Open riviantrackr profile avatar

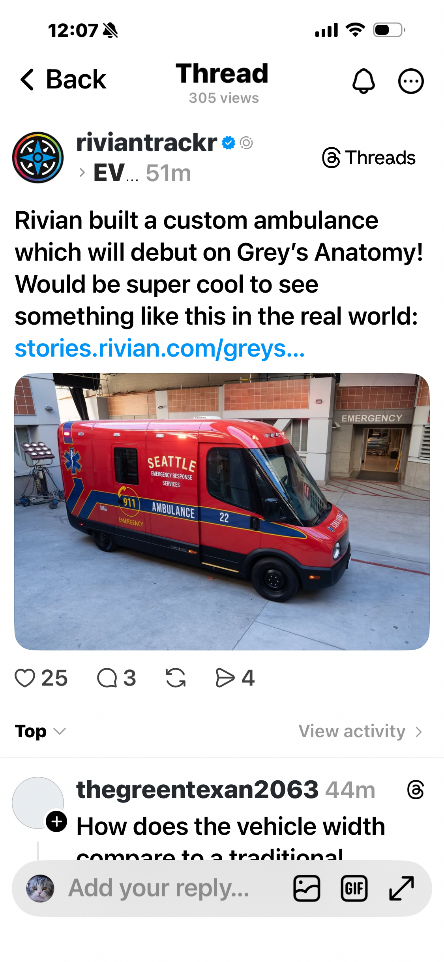(x=38, y=158)
